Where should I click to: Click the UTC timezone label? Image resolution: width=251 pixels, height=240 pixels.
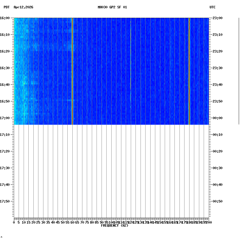tap(213, 8)
